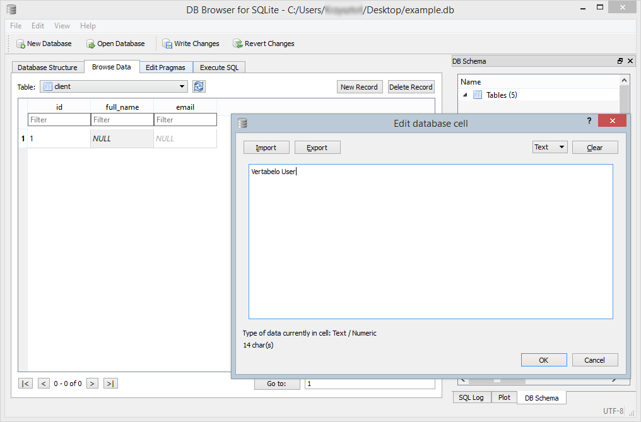Go to the first page of records

(x=25, y=383)
